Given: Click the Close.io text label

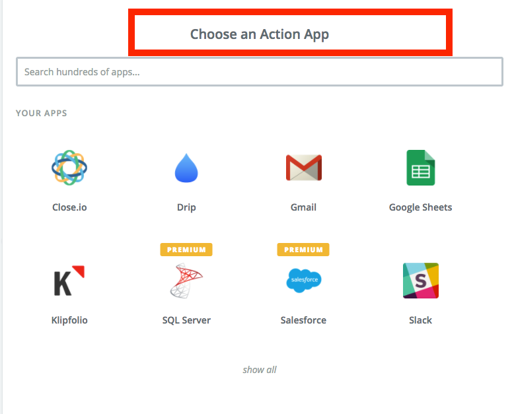Looking at the screenshot, I should click(69, 207).
